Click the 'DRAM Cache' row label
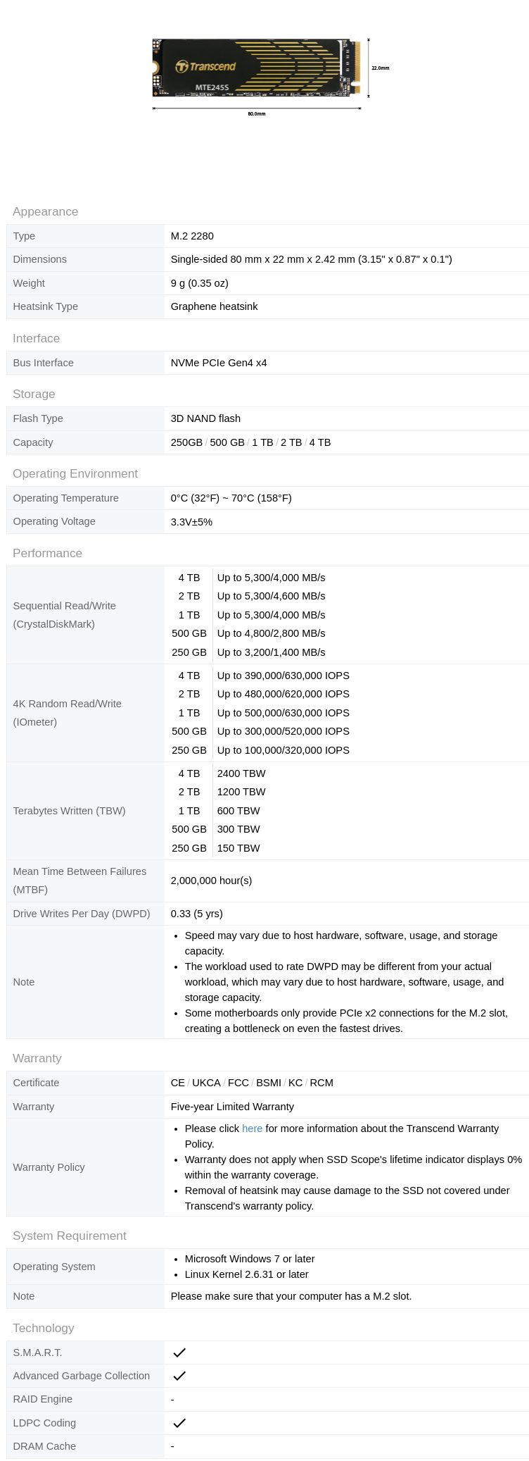Screen dimensions: 529x1461 [x=44, y=1446]
